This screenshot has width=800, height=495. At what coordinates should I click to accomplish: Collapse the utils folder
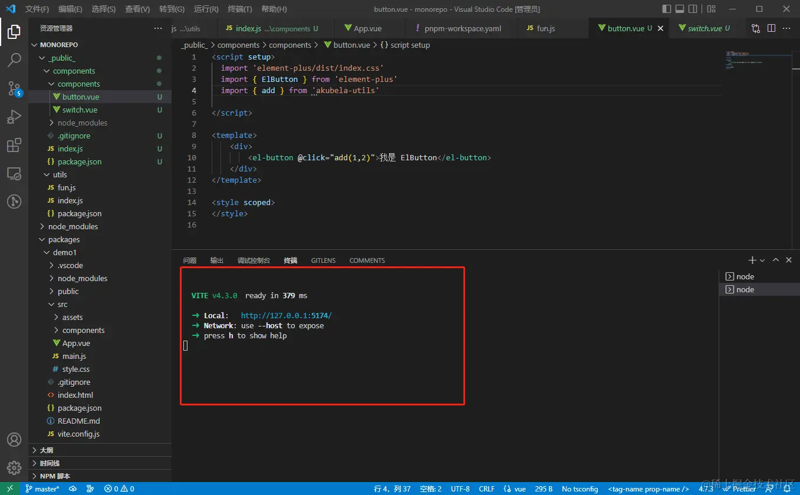pyautogui.click(x=60, y=174)
